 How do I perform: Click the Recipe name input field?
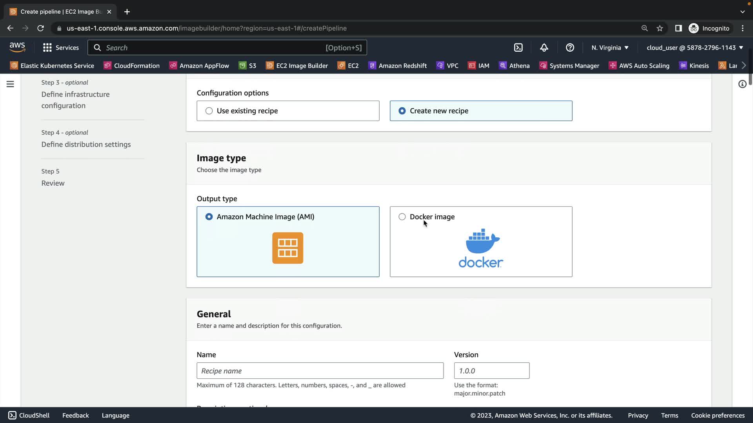[320, 371]
